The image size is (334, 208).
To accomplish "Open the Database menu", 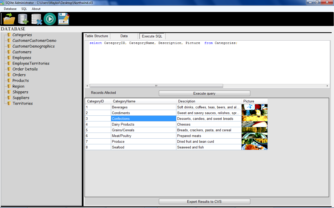I will point(10,9).
